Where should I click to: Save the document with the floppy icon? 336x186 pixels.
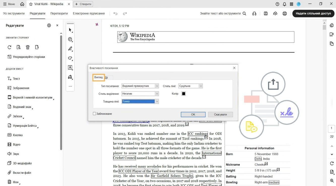point(266,14)
